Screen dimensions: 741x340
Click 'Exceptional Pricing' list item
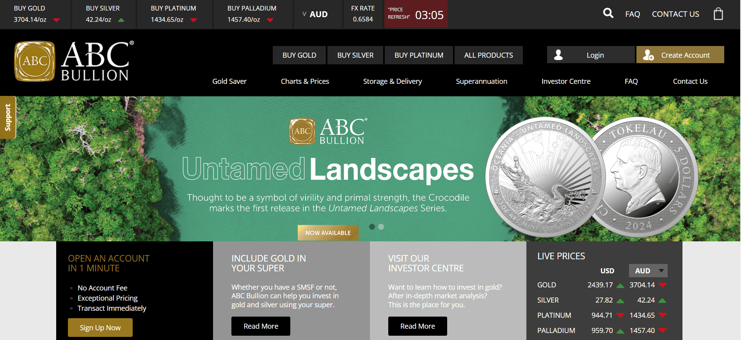(x=108, y=298)
